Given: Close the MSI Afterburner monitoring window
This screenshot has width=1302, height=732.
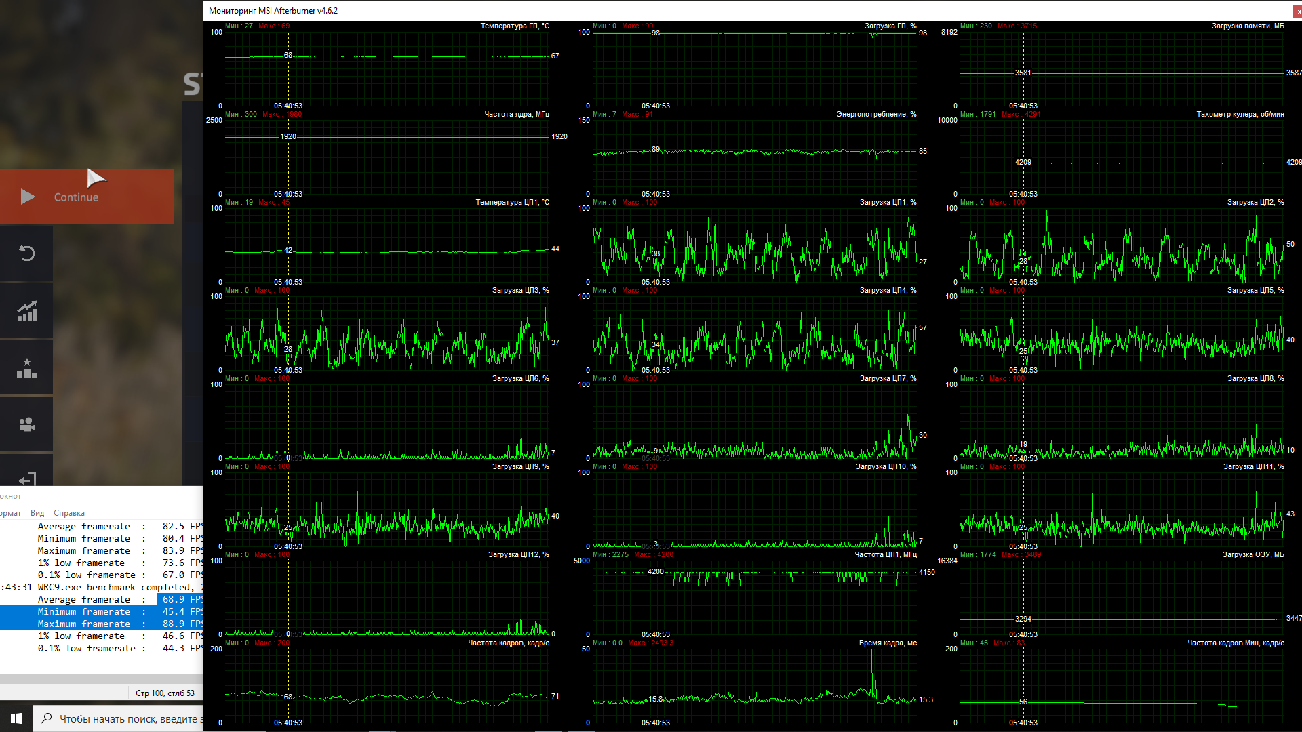Looking at the screenshot, I should (1297, 11).
